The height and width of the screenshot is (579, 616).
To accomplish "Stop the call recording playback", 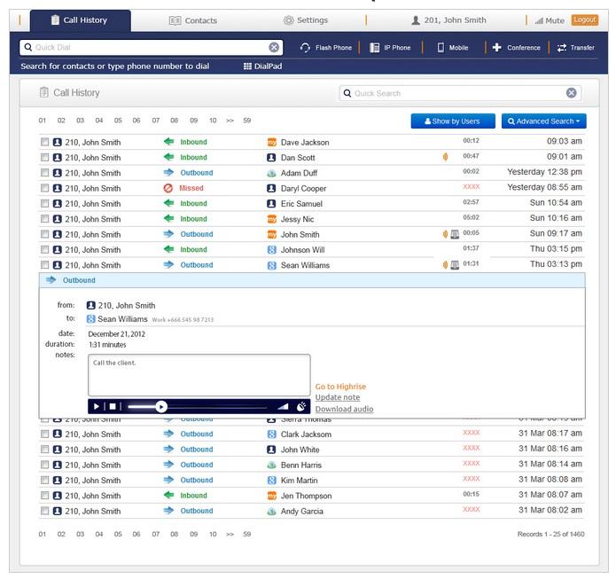I will 113,406.
